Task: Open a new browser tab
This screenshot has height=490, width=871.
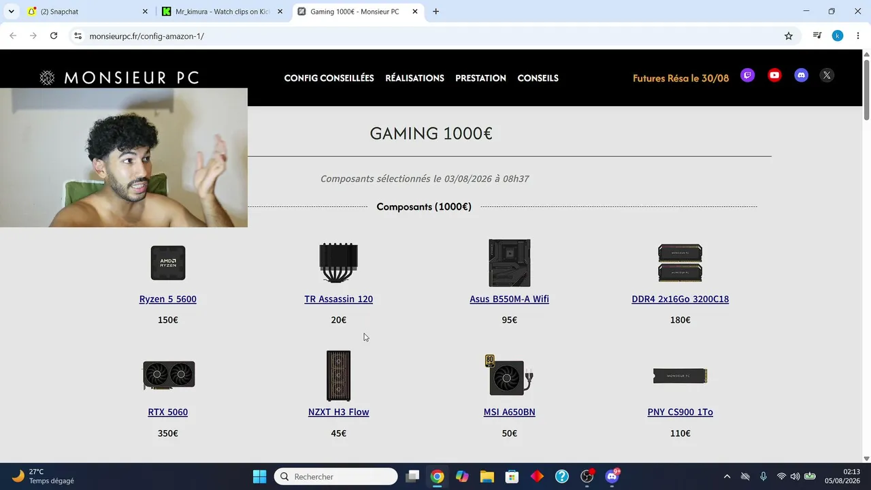Action: click(436, 12)
